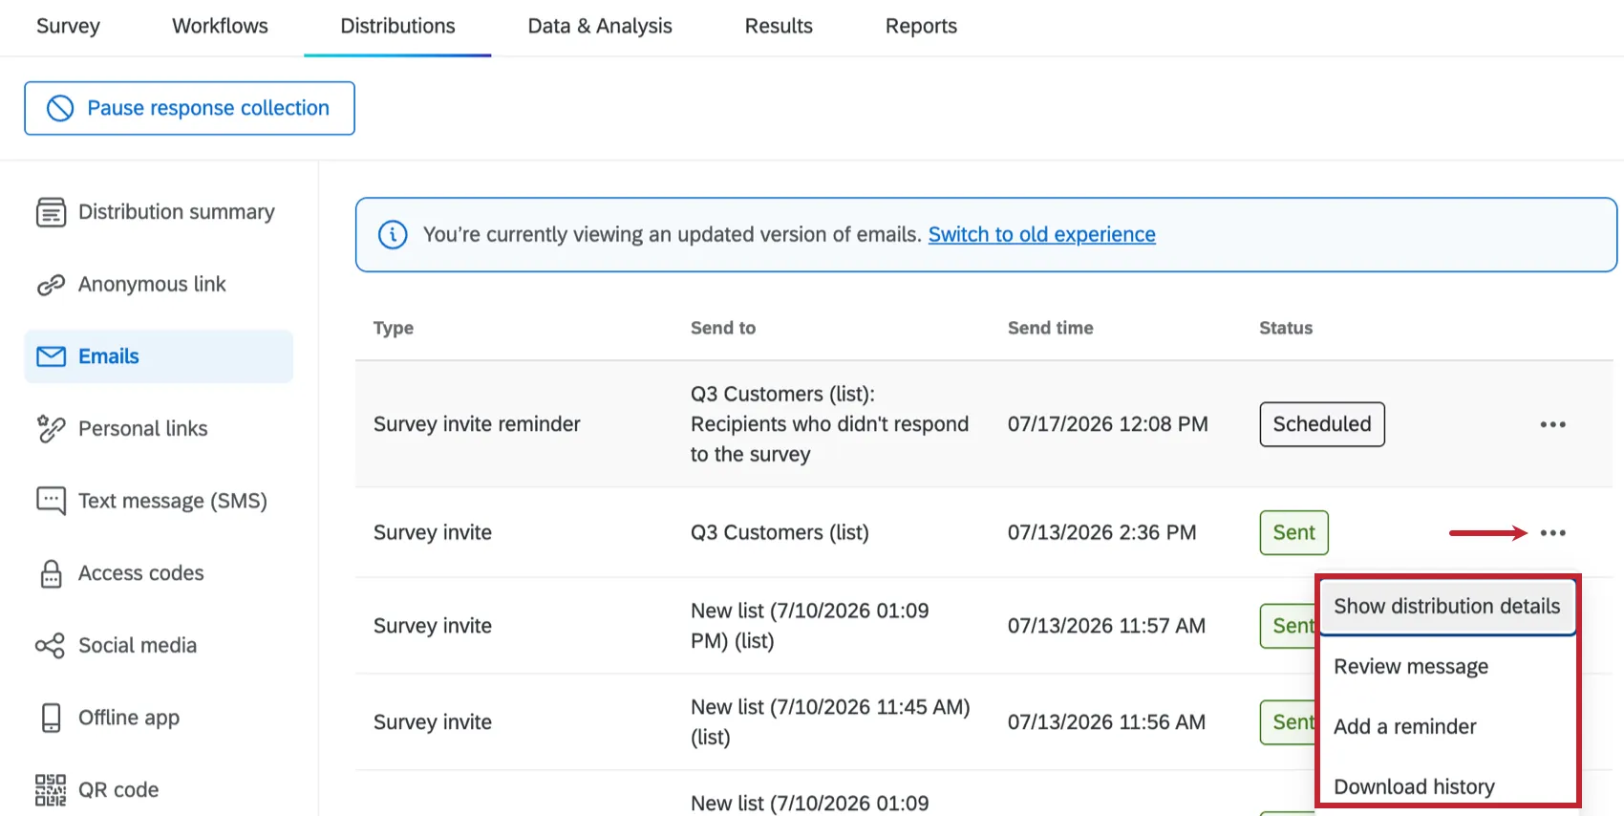Switch to the Data & Analysis tab
Screen dimensions: 1624x816
click(x=600, y=26)
